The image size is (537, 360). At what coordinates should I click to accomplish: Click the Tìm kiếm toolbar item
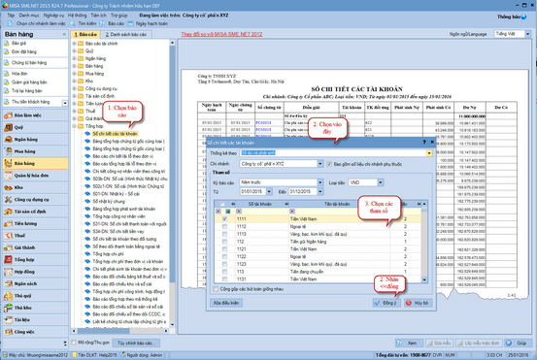pyautogui.click(x=83, y=23)
